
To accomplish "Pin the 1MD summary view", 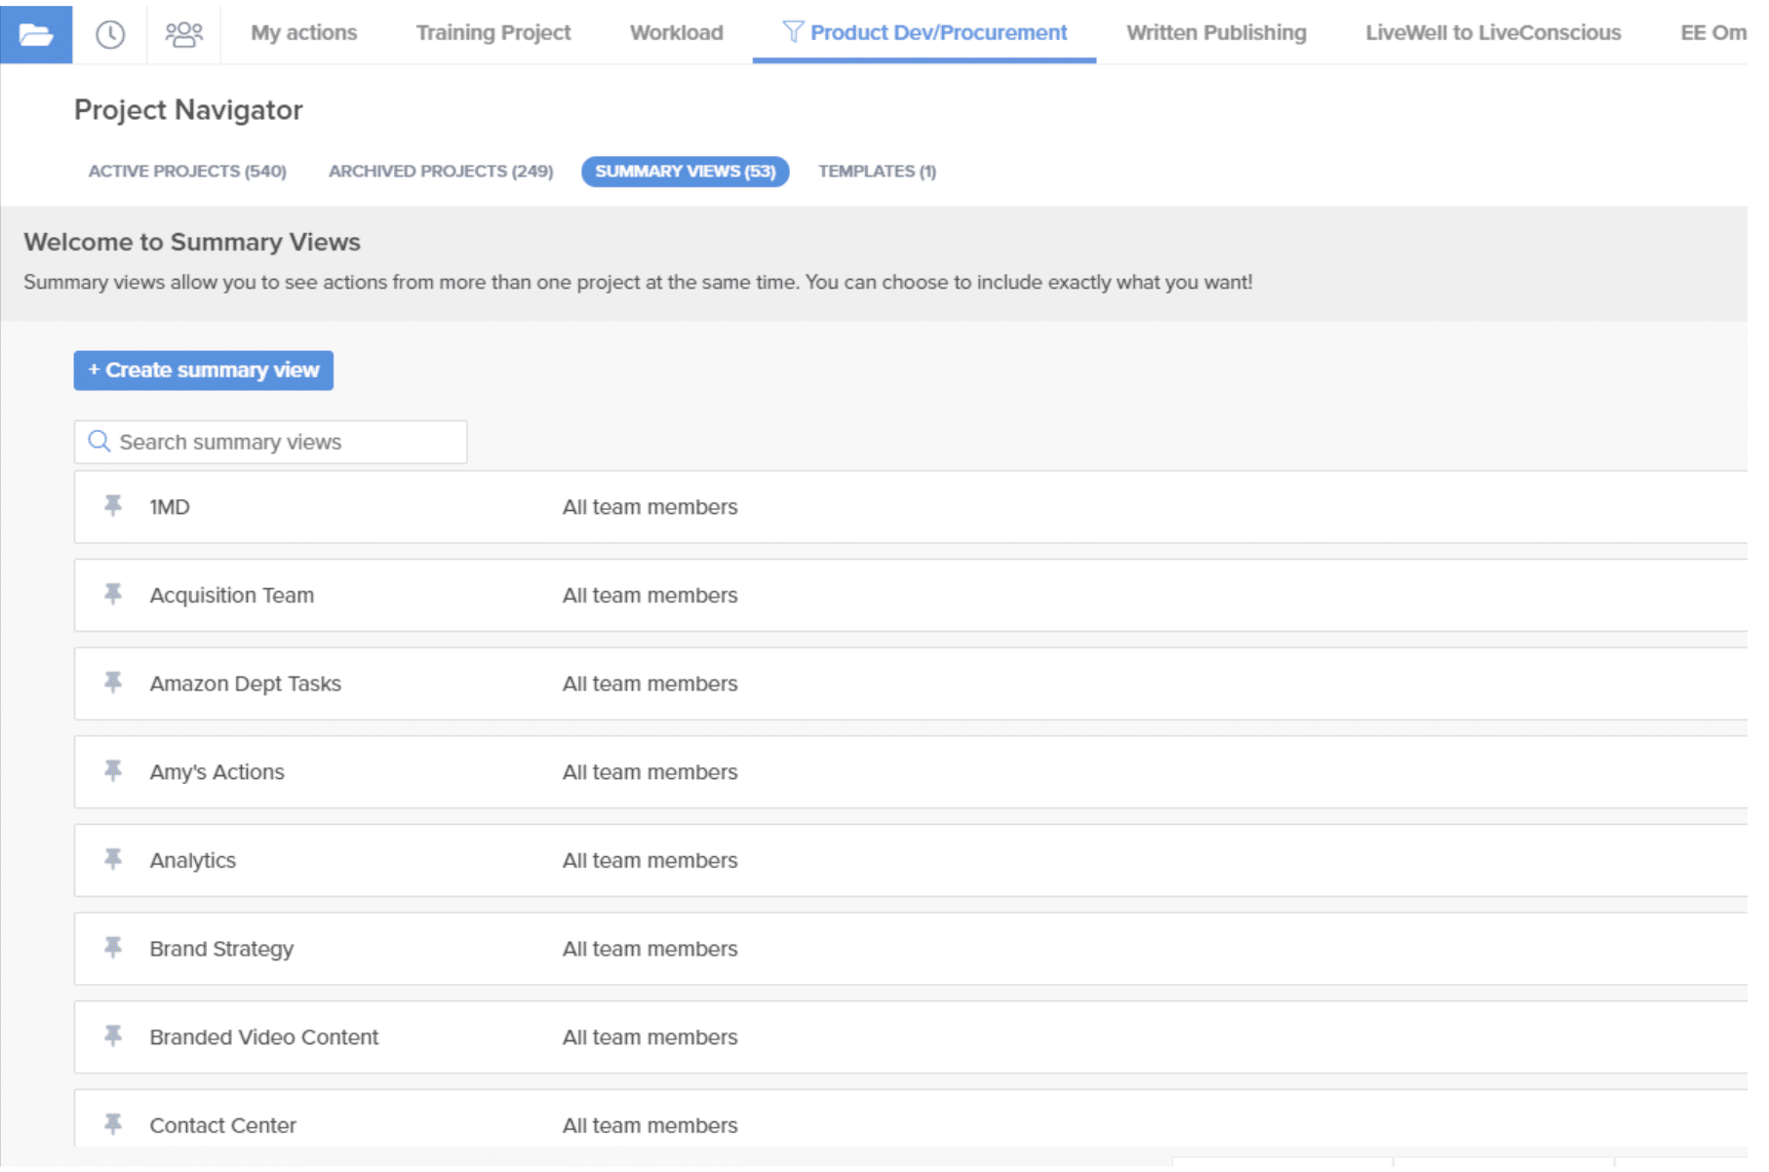I will tap(113, 505).
